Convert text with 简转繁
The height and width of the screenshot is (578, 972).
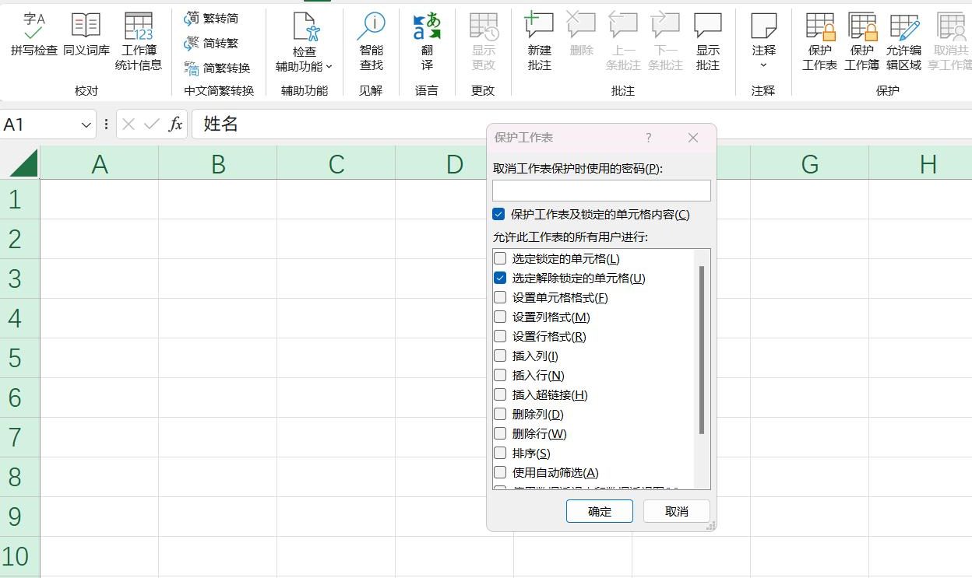pyautogui.click(x=212, y=44)
